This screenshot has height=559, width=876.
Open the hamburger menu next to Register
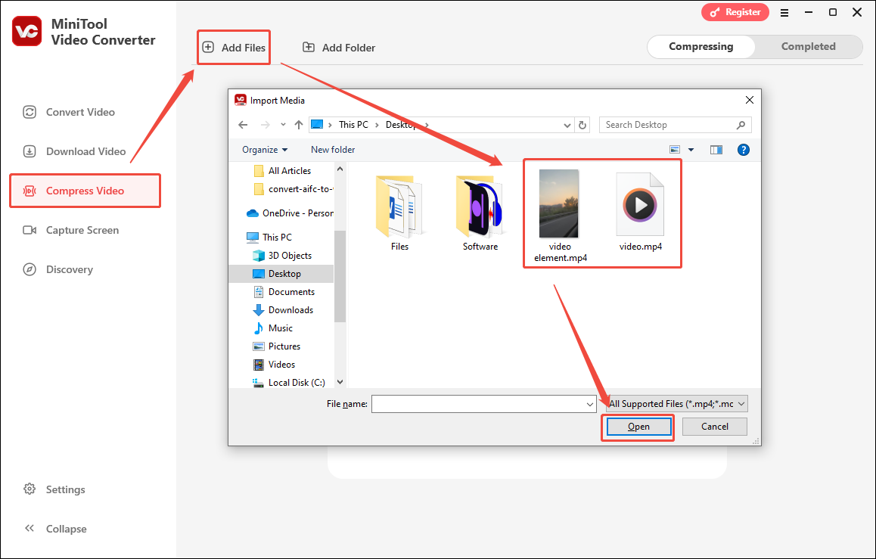click(x=784, y=12)
